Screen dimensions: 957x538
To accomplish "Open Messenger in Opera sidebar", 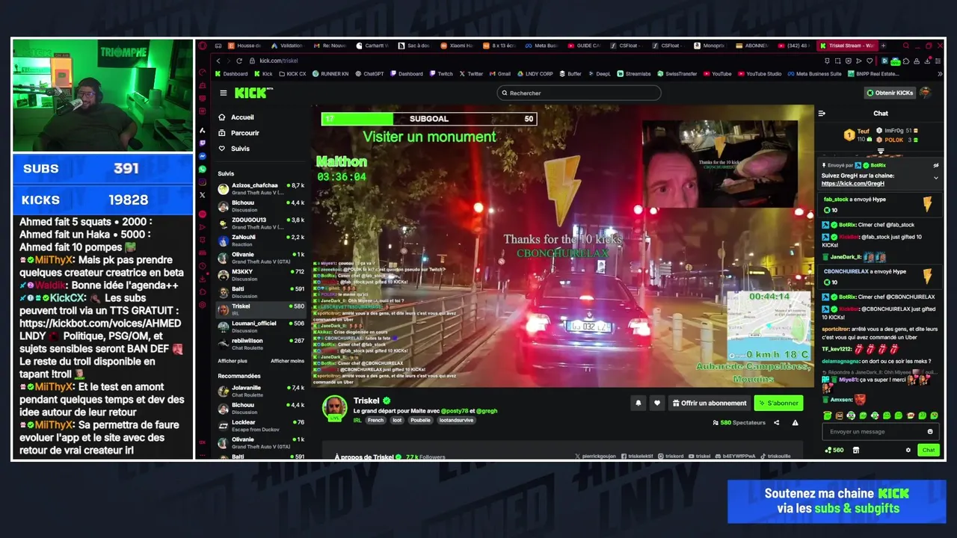I will [202, 156].
